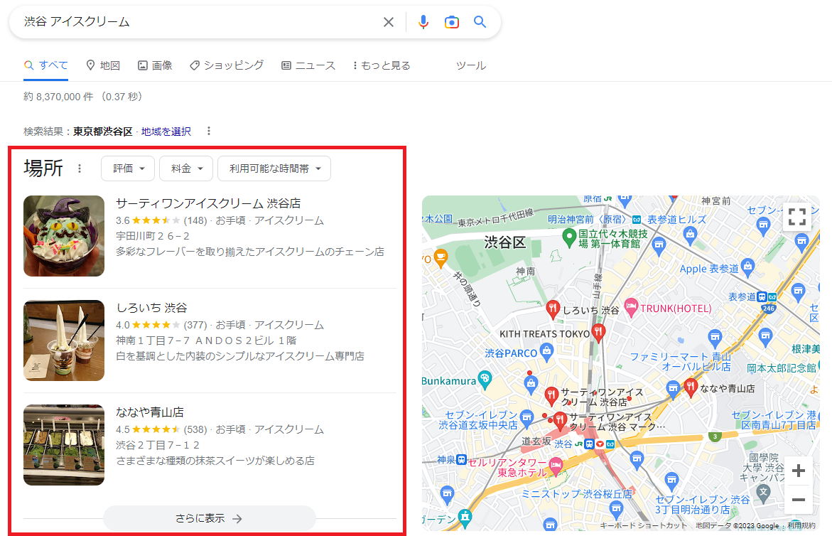Zoom in on the map with plus
The width and height of the screenshot is (832, 536).
(798, 471)
